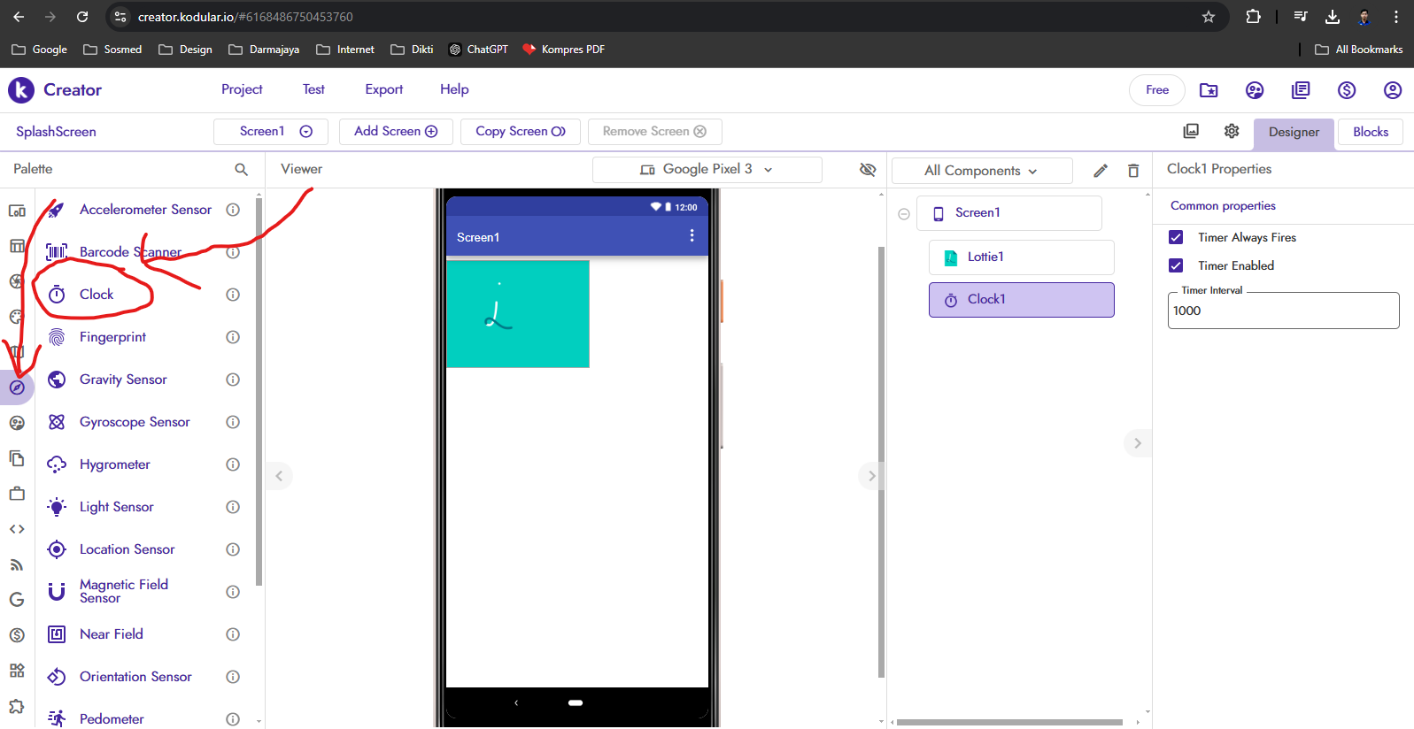Screen dimensions: 1414x729
Task: Click the Free plan button
Action: pos(1156,90)
